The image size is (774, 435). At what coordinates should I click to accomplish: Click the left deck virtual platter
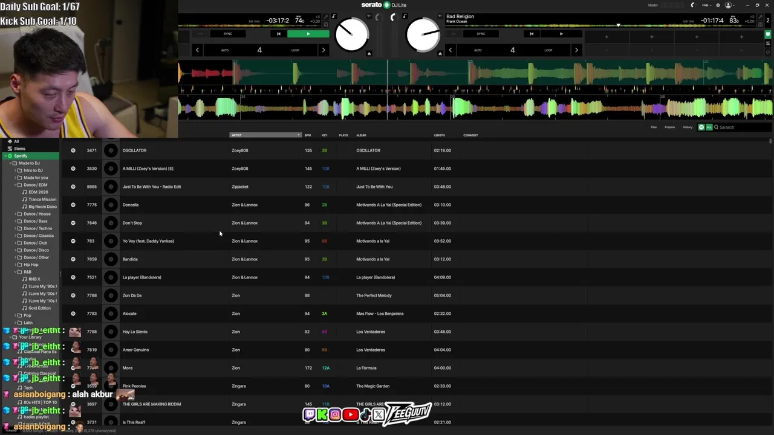351,34
